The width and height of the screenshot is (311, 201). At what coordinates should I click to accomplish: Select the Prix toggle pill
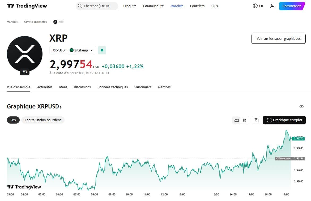[x=13, y=120]
